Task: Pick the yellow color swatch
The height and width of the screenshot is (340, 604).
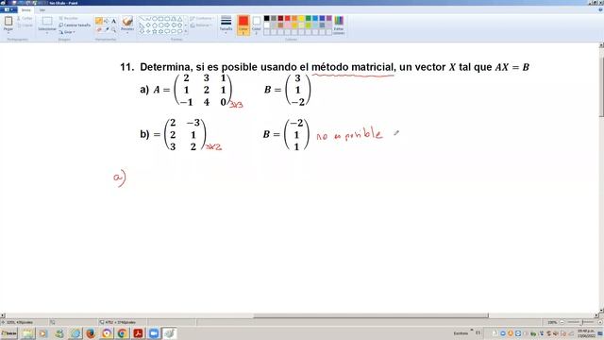Action: tap(301, 18)
